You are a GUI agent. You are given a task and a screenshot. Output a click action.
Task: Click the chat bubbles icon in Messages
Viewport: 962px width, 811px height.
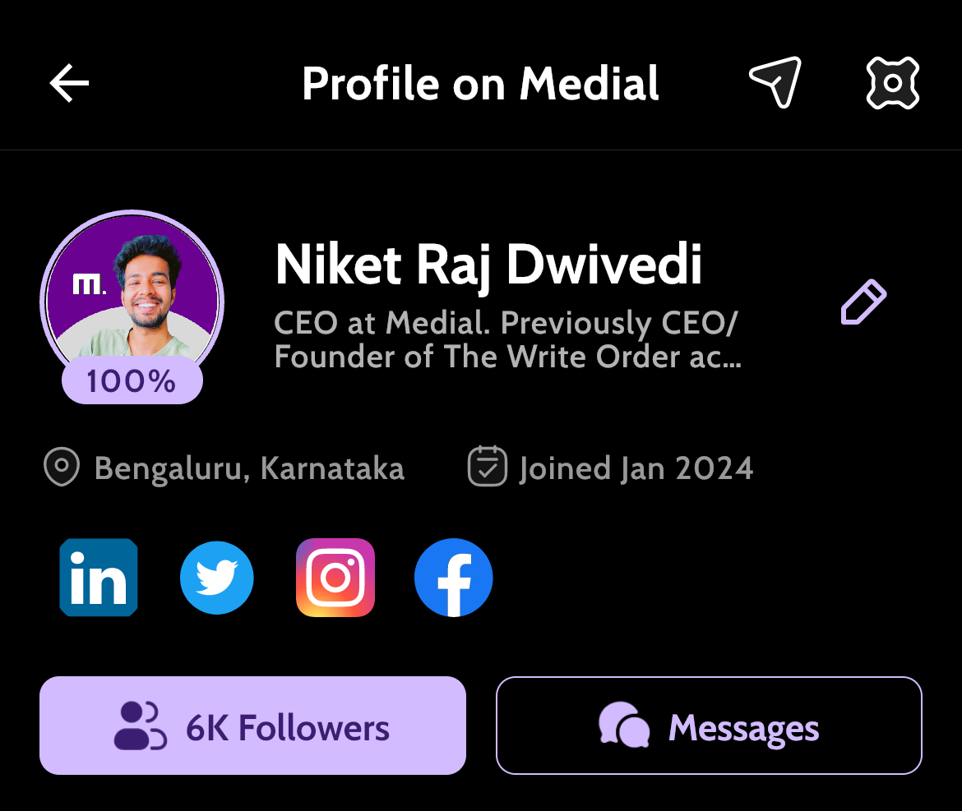[x=624, y=726]
